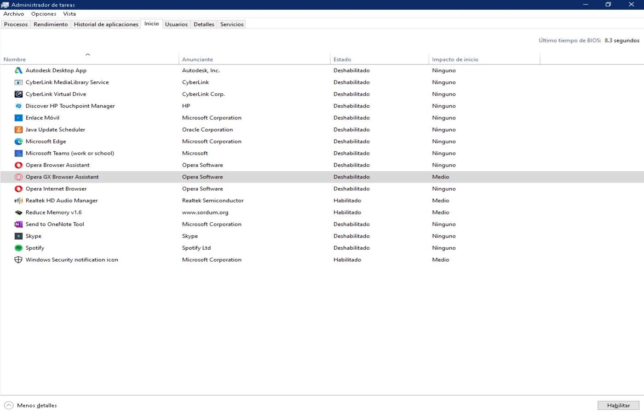Select the Discover HP Touchpoint Manager name
Screen dimensions: 644x414
pyautogui.click(x=70, y=106)
